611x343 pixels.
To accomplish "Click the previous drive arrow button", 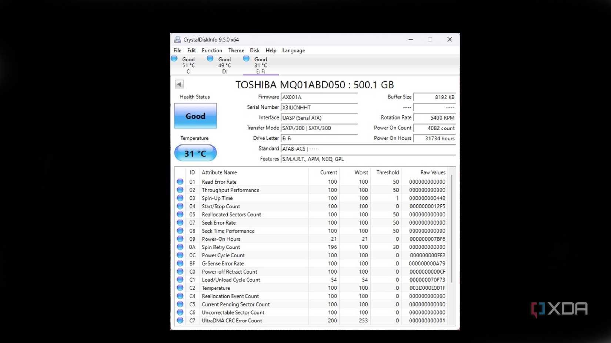I will point(179,84).
